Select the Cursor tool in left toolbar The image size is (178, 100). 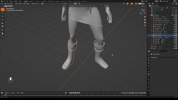click(3, 13)
